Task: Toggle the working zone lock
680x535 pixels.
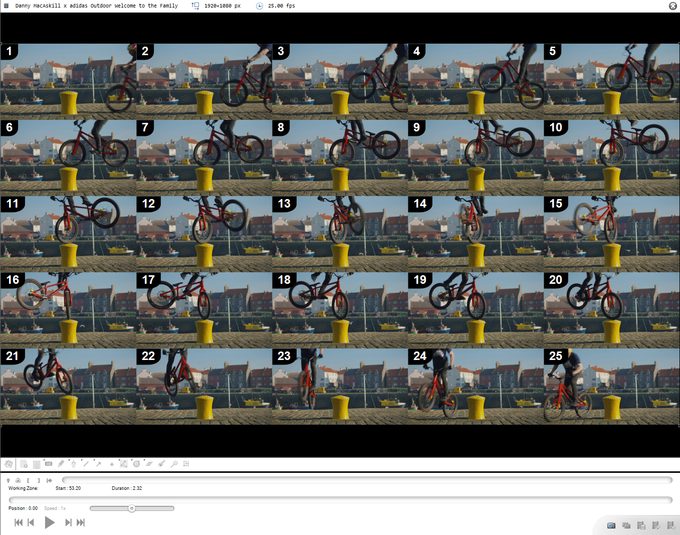Action: pyautogui.click(x=18, y=480)
